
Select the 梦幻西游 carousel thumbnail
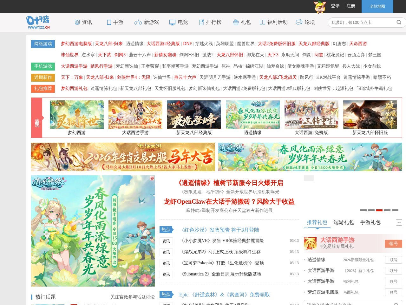[76, 115]
